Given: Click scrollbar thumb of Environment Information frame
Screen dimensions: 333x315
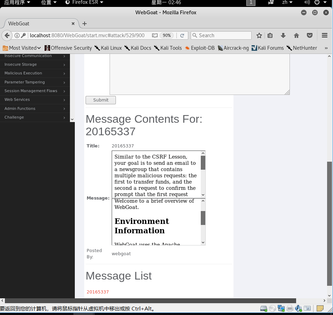Looking at the screenshot, I should (x=203, y=218).
